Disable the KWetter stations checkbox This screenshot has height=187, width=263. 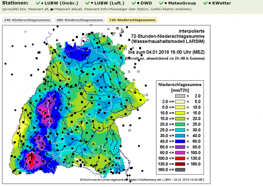[x=205, y=3]
